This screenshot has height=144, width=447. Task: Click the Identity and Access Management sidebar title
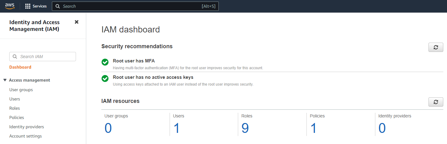pyautogui.click(x=35, y=26)
